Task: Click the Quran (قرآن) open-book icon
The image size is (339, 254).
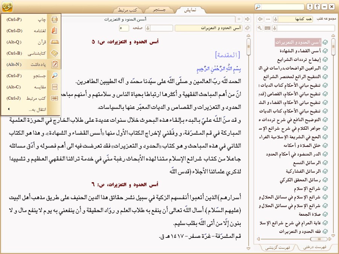Action: [55, 42]
